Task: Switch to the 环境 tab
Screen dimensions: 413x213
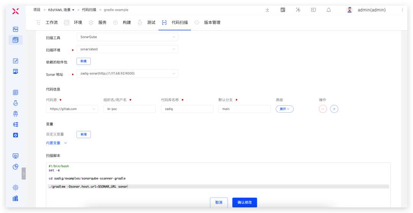Action: 74,23
